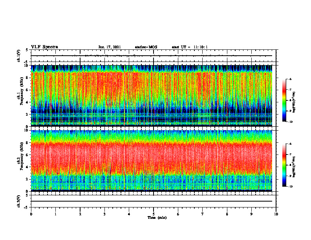
Task: Click the "Time (min)" axis label
Action: [x=157, y=218]
